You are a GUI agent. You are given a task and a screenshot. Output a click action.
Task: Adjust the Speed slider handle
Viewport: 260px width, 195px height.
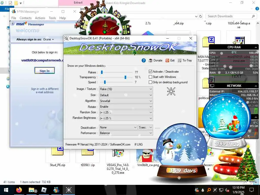[x=105, y=82]
